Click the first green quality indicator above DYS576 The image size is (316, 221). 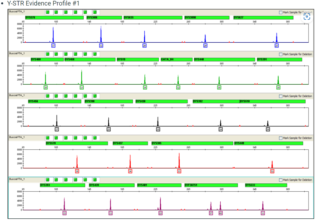(x=47, y=12)
